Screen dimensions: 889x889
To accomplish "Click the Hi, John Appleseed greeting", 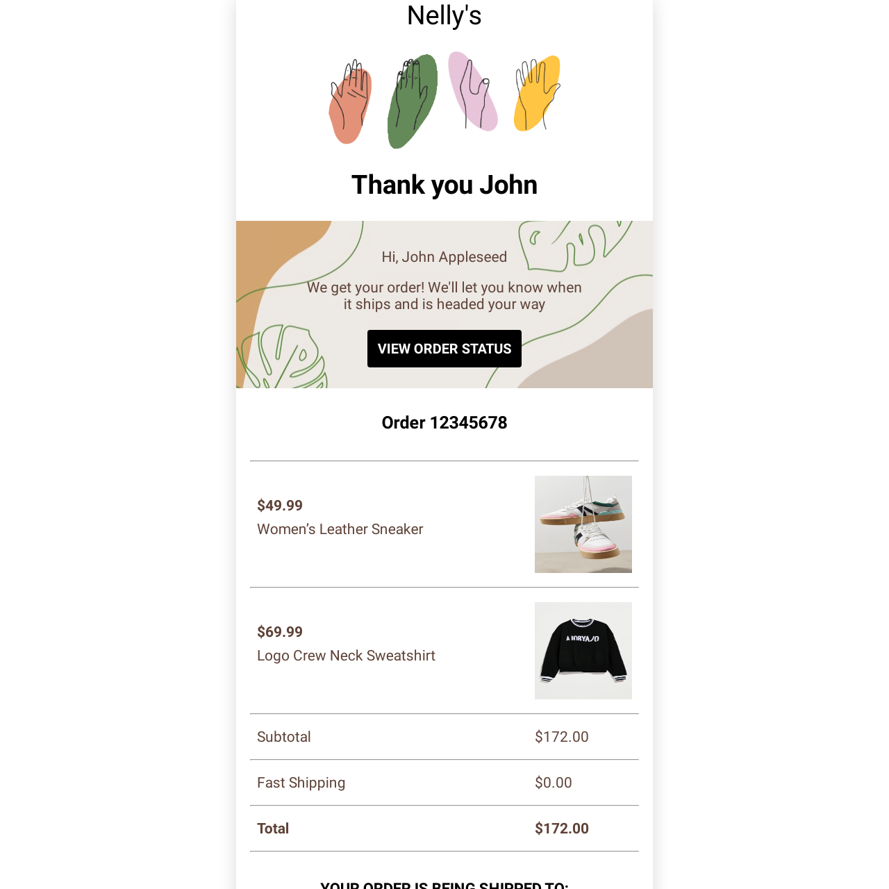I will point(444,257).
